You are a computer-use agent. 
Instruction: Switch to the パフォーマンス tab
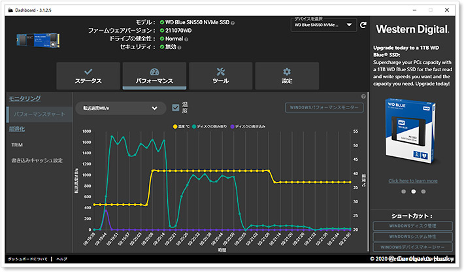[154, 76]
